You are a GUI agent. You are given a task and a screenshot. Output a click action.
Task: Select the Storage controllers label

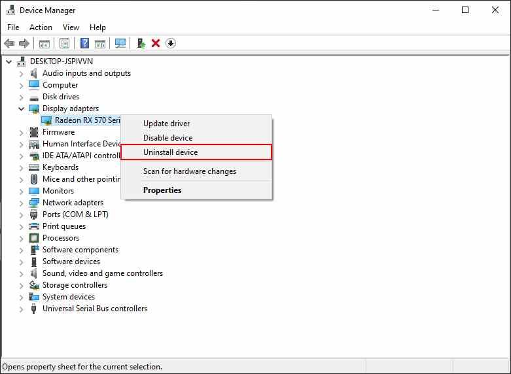75,285
